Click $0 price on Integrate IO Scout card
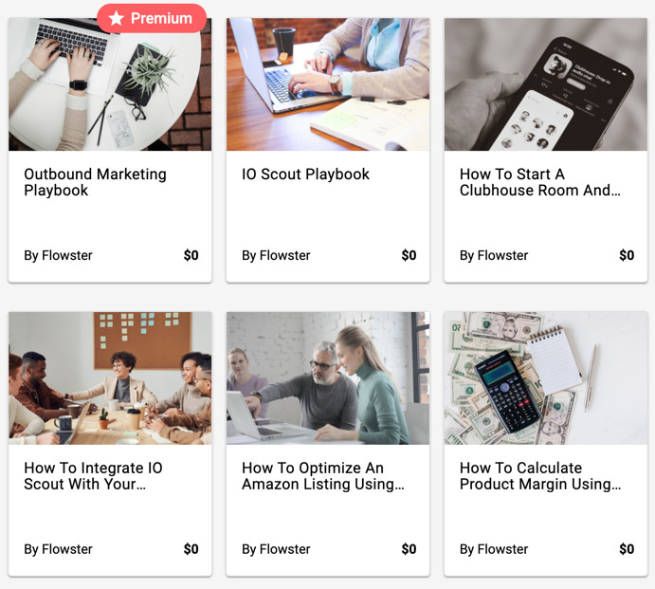This screenshot has width=655, height=589. 191,549
